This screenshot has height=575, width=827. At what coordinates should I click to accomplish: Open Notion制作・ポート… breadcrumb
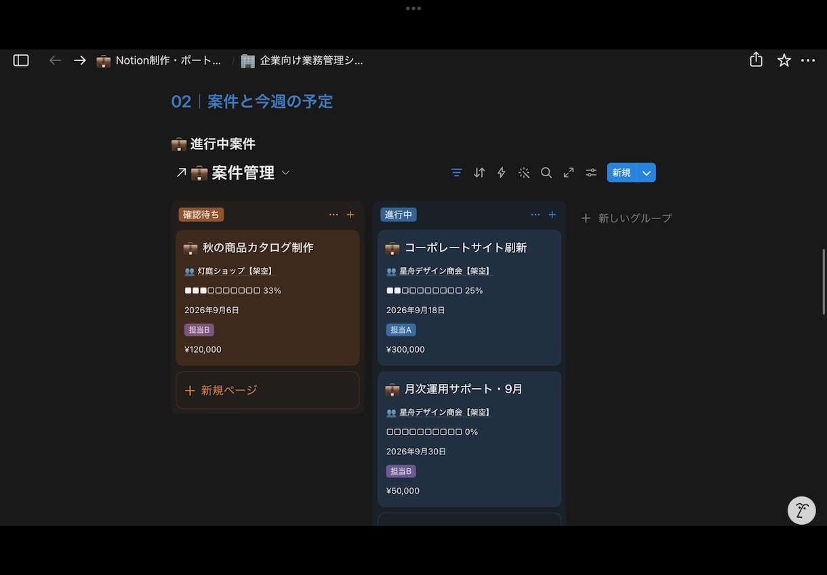159,60
